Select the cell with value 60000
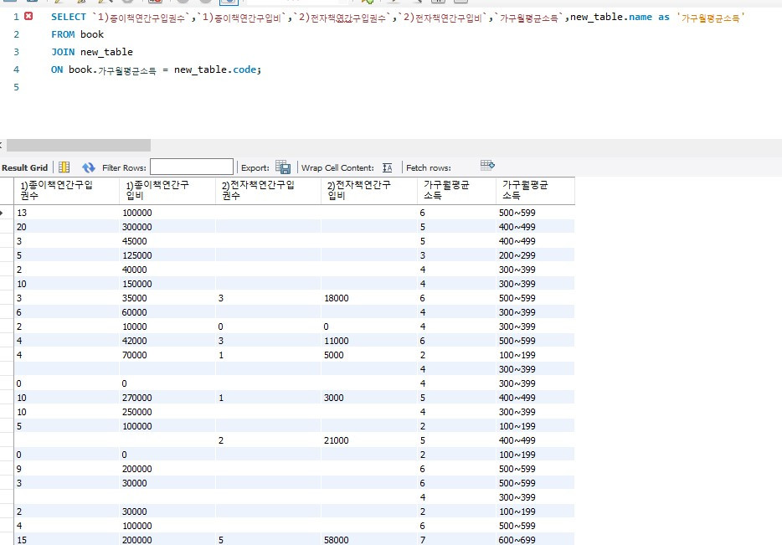The width and height of the screenshot is (782, 545). [167, 312]
